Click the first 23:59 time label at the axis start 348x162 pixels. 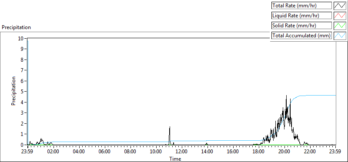point(27,152)
